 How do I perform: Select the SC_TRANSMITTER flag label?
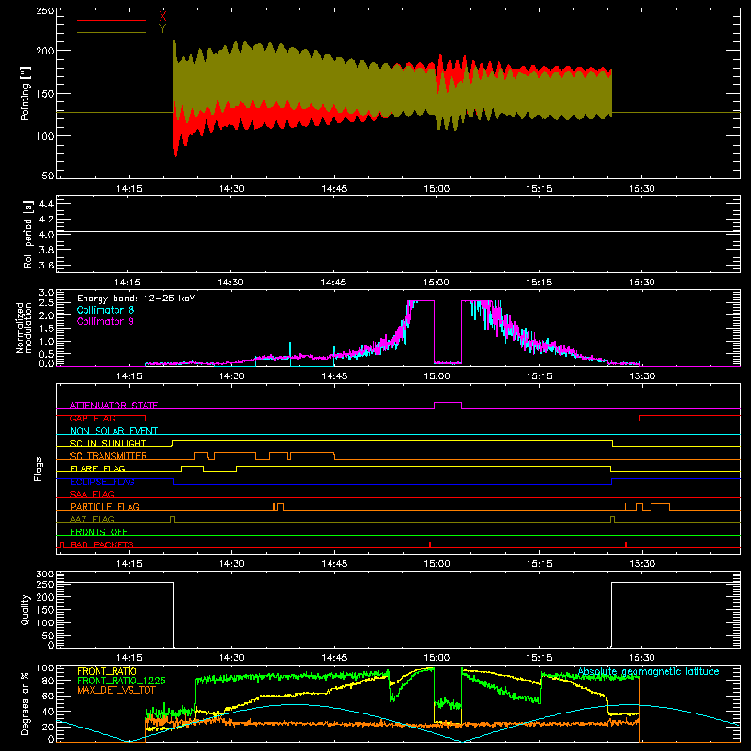(109, 456)
